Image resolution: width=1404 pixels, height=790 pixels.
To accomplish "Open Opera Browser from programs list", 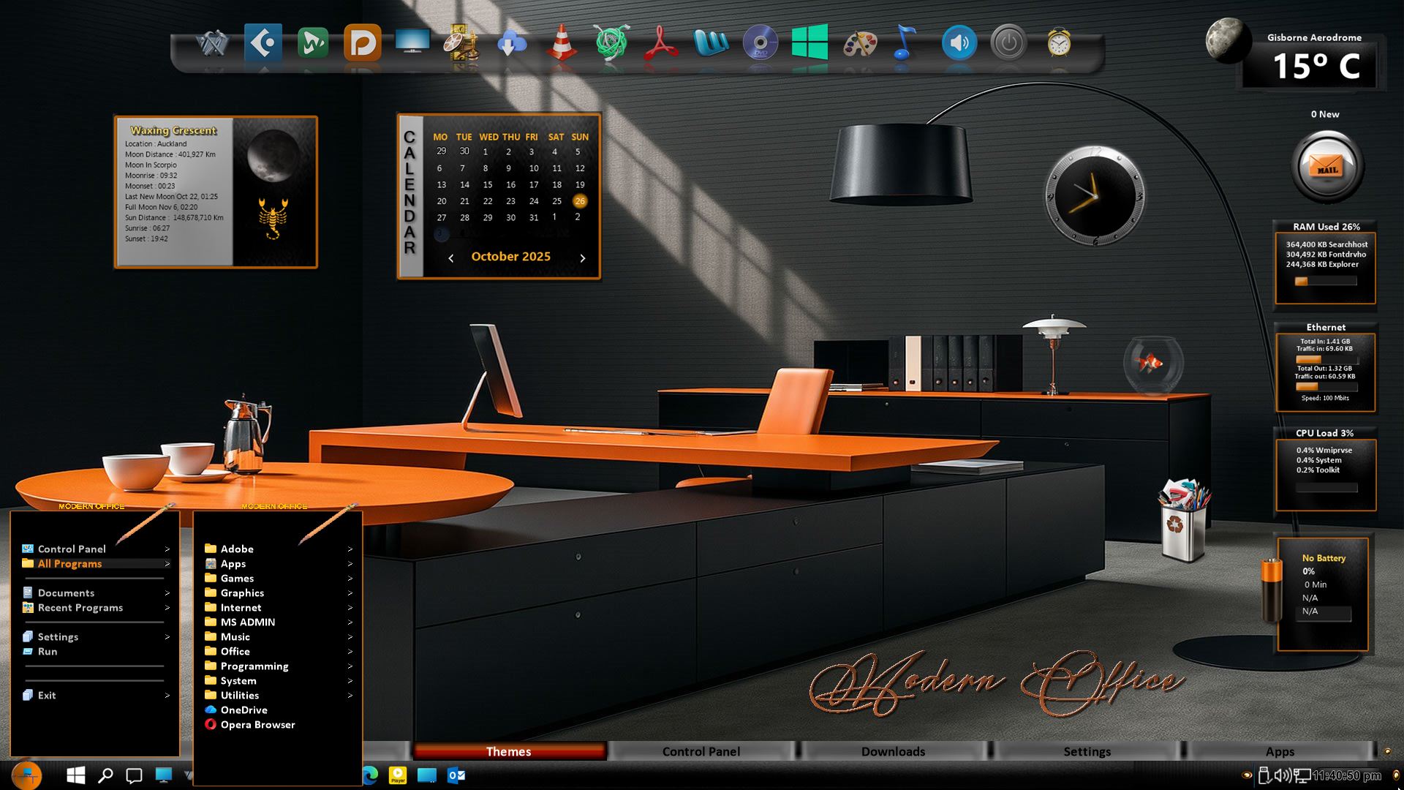I will pos(257,725).
